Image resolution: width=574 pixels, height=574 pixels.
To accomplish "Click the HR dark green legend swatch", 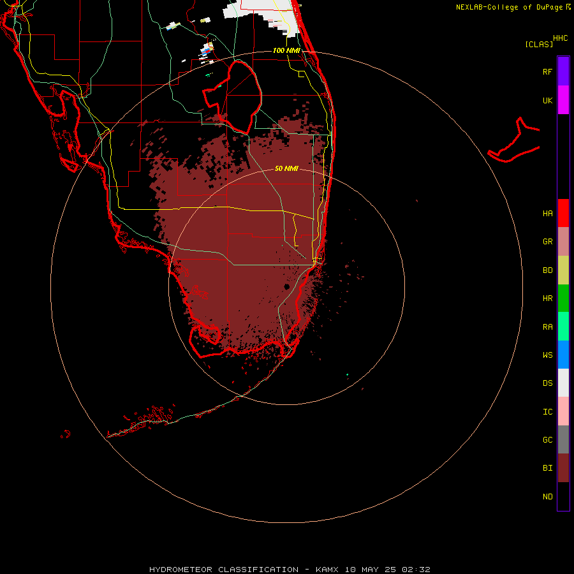I will tap(563, 298).
